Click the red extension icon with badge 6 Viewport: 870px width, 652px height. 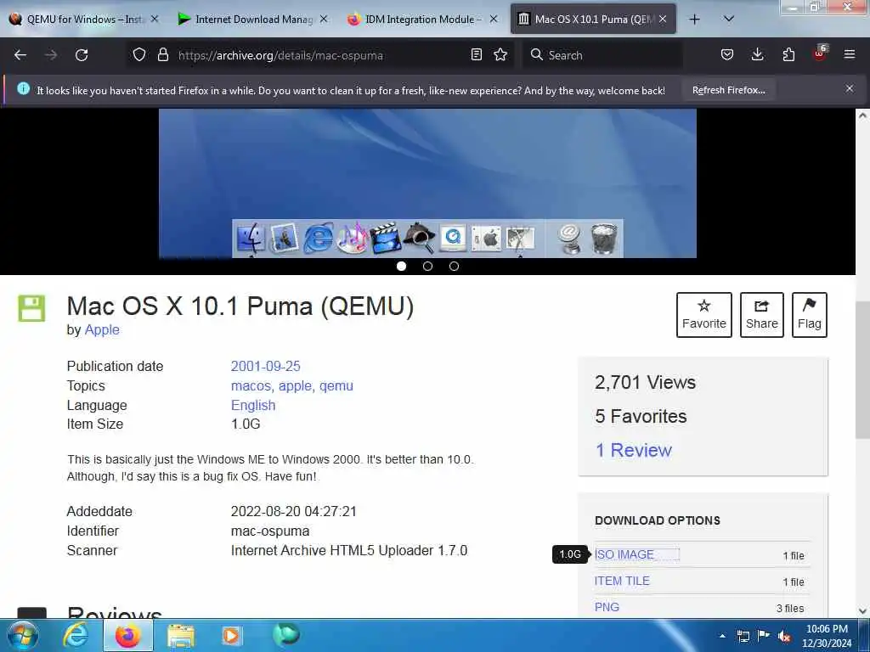tap(820, 53)
